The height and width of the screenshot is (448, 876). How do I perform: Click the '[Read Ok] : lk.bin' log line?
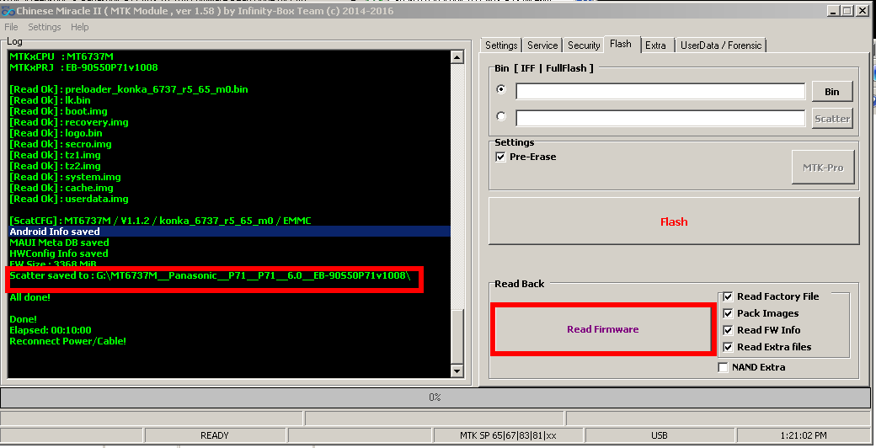coord(50,100)
